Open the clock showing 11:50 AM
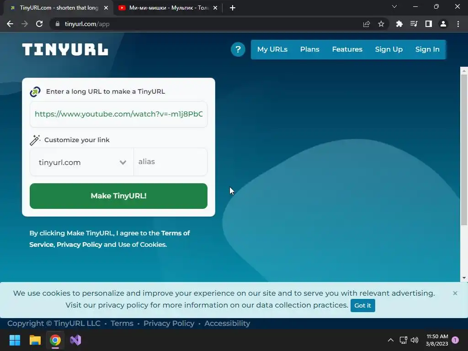The height and width of the screenshot is (351, 468). click(437, 340)
